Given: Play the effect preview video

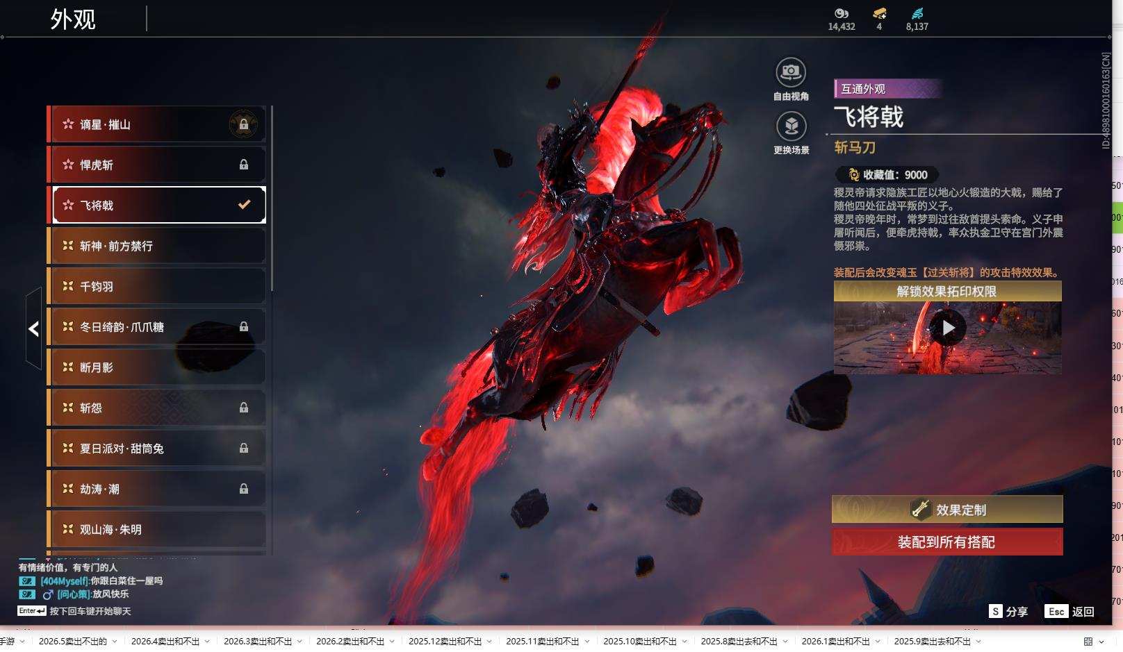Looking at the screenshot, I should (x=948, y=327).
